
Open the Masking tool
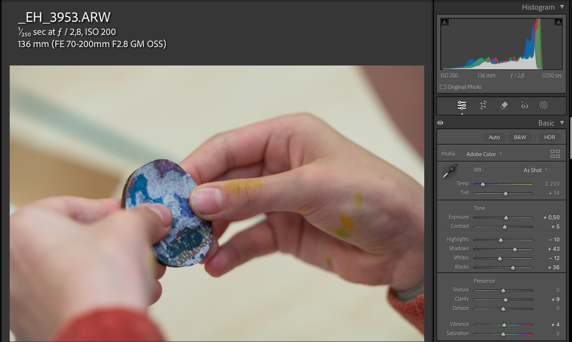(x=543, y=105)
